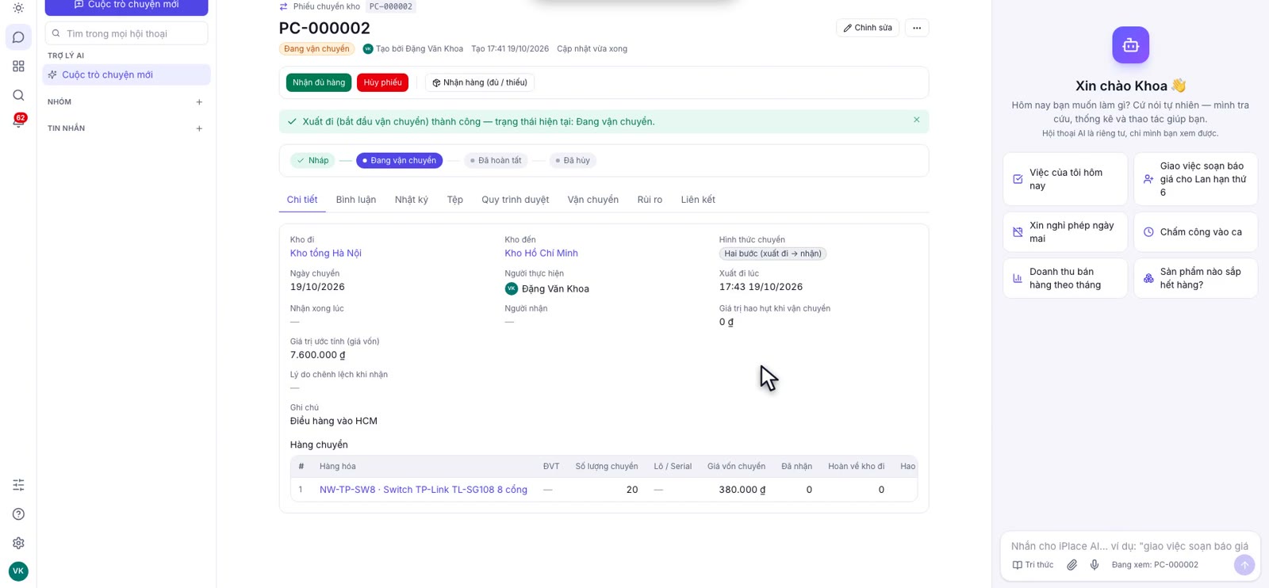Open notifications bell with 62 badge

(x=18, y=121)
